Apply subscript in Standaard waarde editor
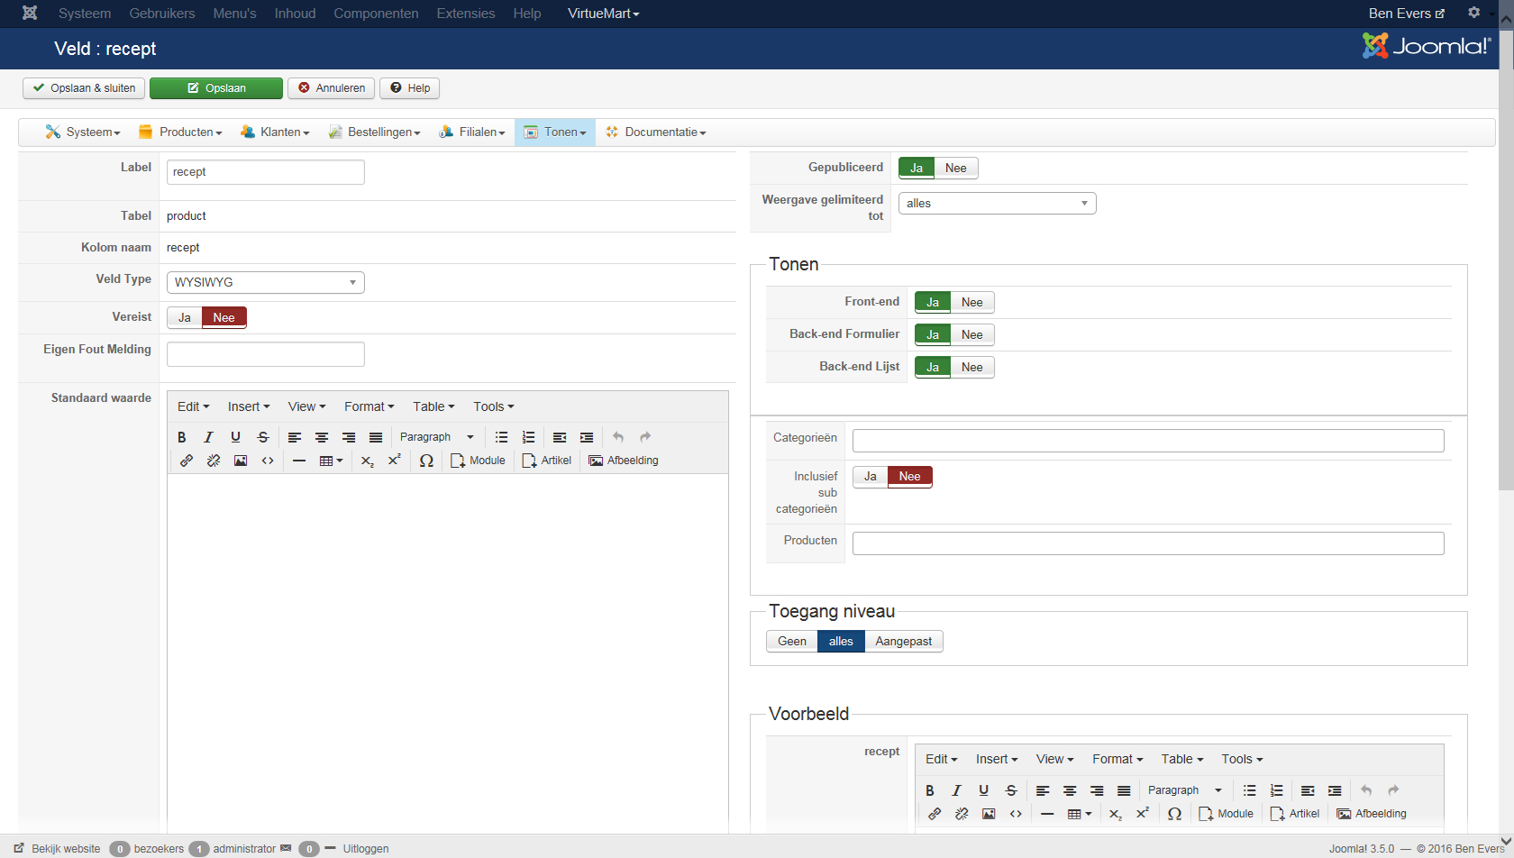1514x858 pixels. pyautogui.click(x=368, y=461)
